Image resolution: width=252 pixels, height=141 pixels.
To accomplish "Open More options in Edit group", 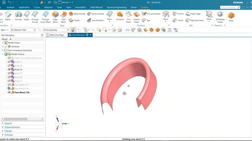I will coord(209,16).
